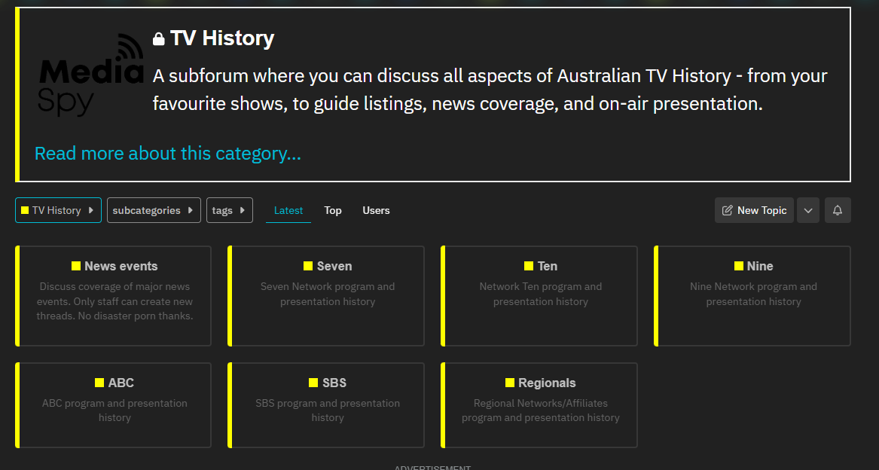The height and width of the screenshot is (470, 879).
Task: Open the TV History category dropdown
Action: click(x=58, y=211)
